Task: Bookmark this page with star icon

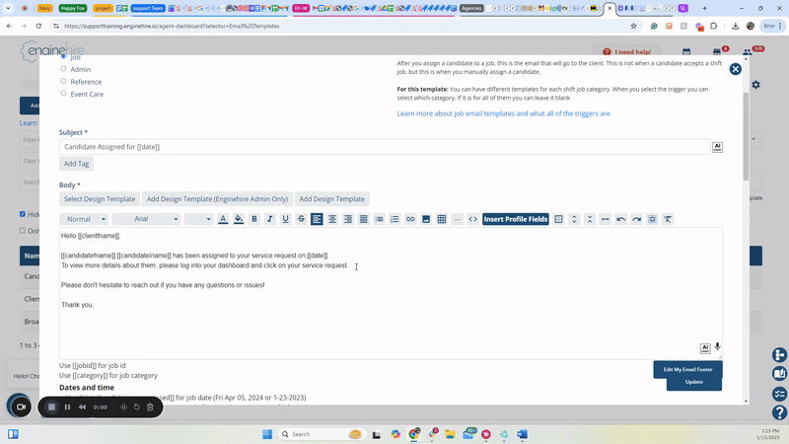Action: click(x=633, y=27)
